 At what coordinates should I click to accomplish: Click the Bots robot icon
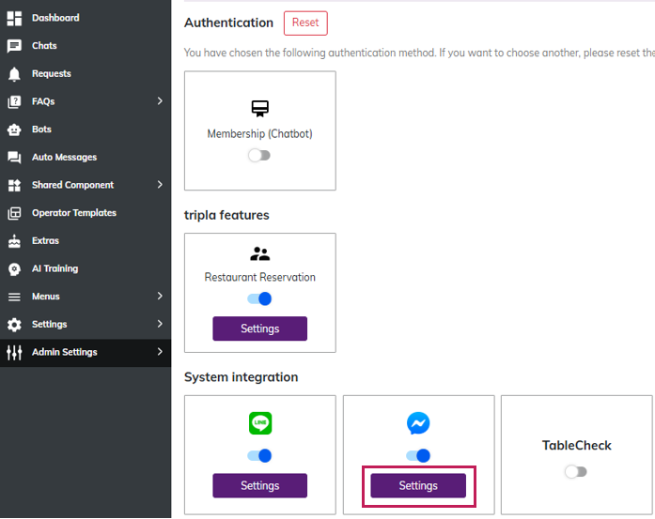(14, 130)
